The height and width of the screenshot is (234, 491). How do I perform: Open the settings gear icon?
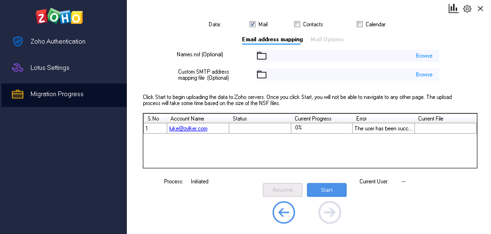click(x=467, y=9)
